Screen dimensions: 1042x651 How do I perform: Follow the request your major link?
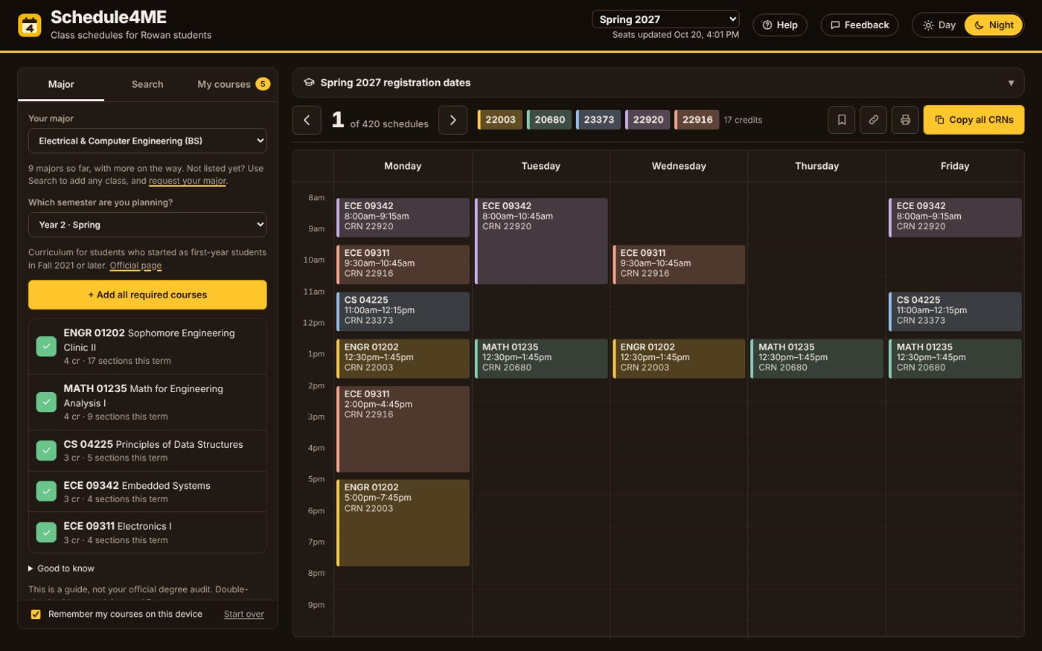click(x=188, y=181)
